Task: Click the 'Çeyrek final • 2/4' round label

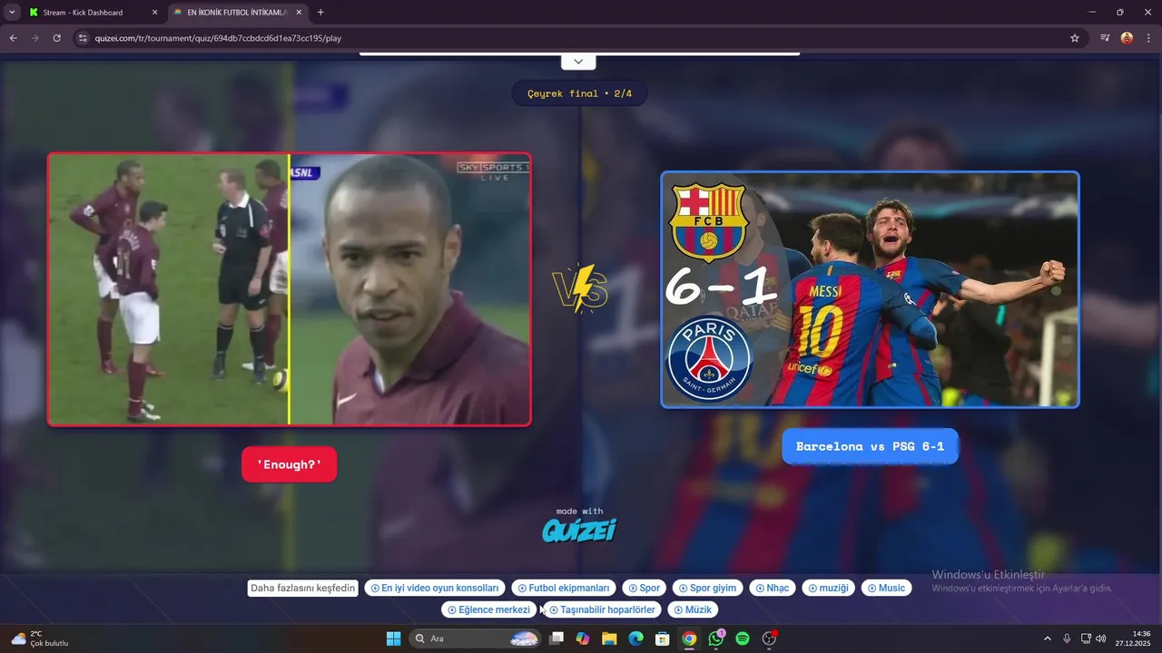Action: click(x=579, y=93)
